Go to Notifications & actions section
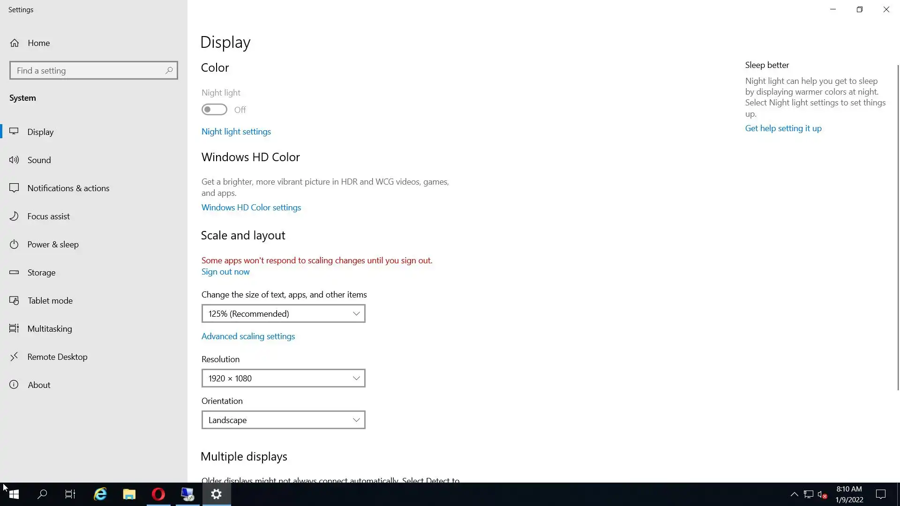Screen dimensions: 900x506 [68, 188]
